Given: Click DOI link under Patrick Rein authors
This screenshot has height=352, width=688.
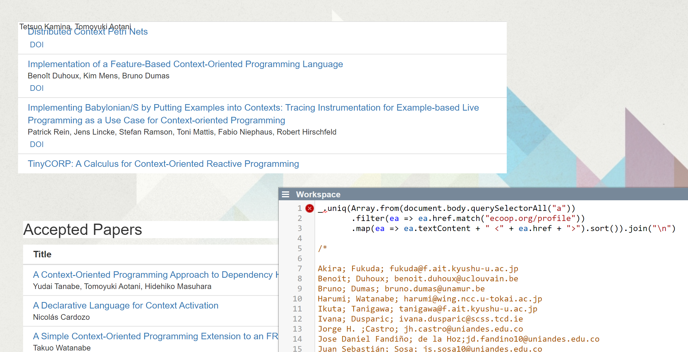Looking at the screenshot, I should (37, 144).
